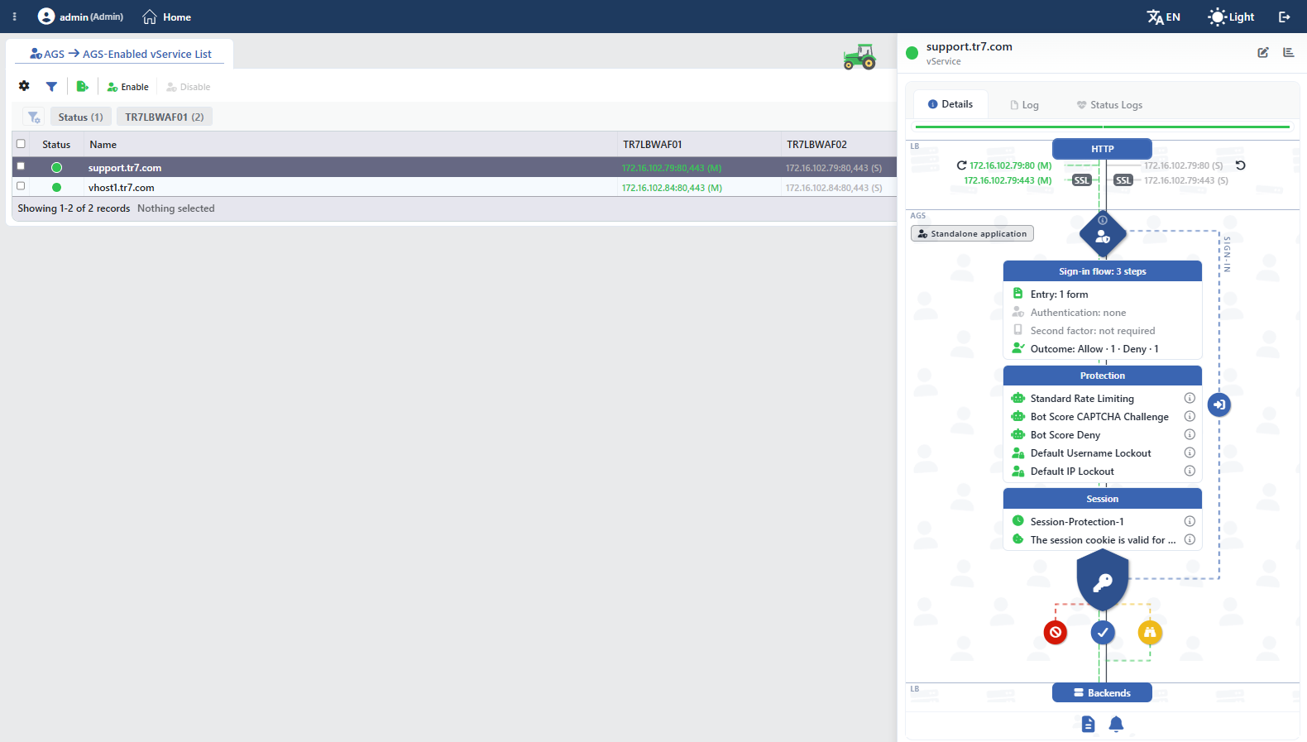Check the vhost1.tr7.com row checkbox
The width and height of the screenshot is (1307, 742).
point(22,186)
